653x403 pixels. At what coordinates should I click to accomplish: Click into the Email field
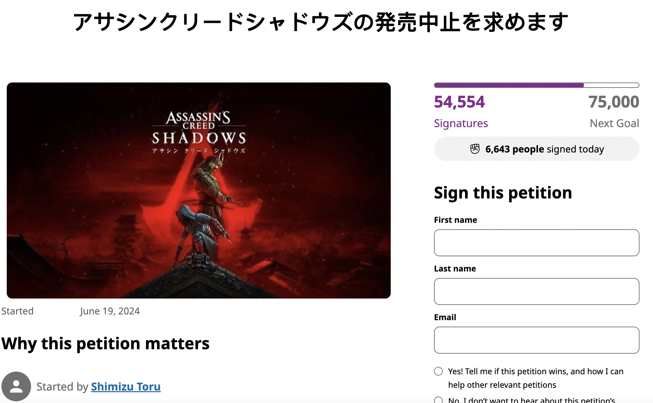point(536,340)
